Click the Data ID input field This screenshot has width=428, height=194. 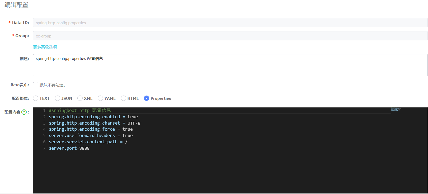(x=230, y=23)
